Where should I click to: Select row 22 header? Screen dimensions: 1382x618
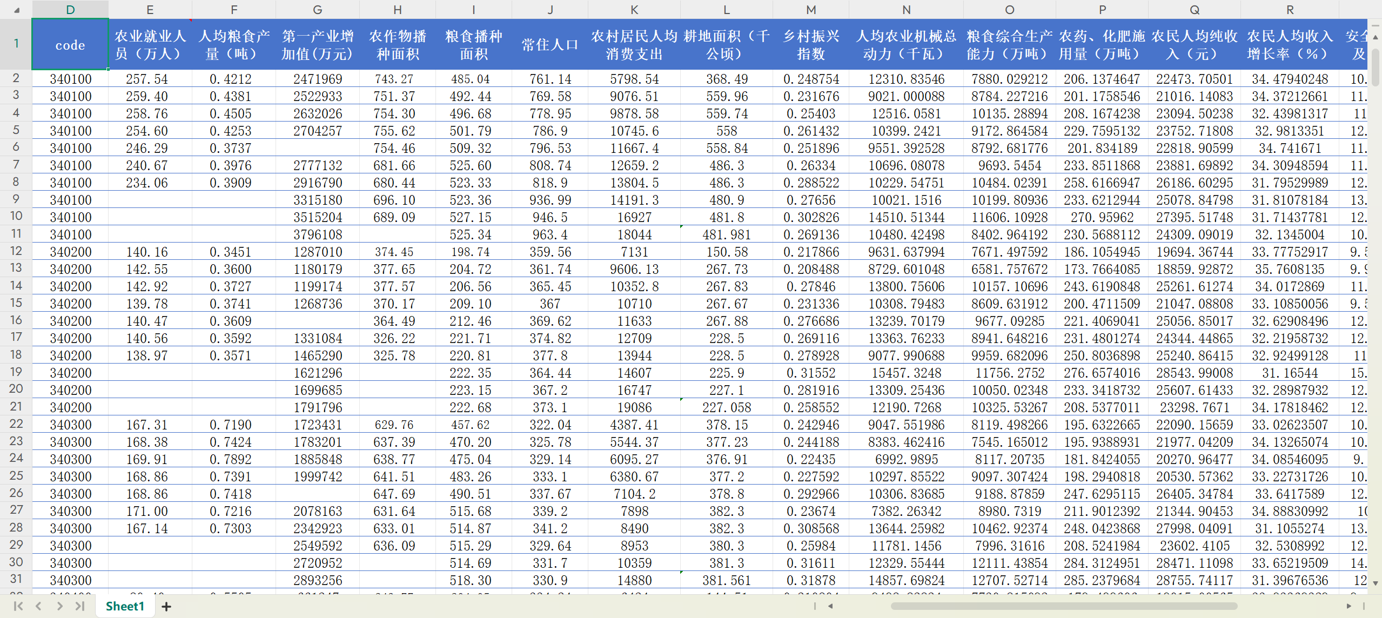[16, 424]
